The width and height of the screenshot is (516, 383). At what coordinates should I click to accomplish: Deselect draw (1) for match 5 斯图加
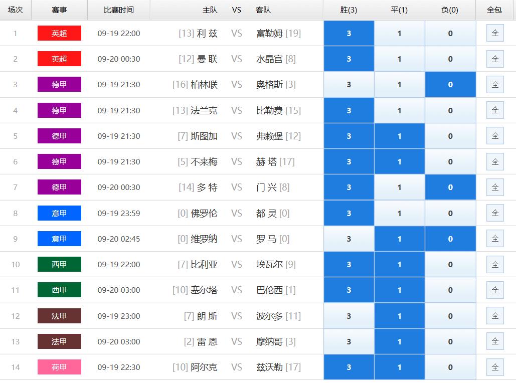399,136
